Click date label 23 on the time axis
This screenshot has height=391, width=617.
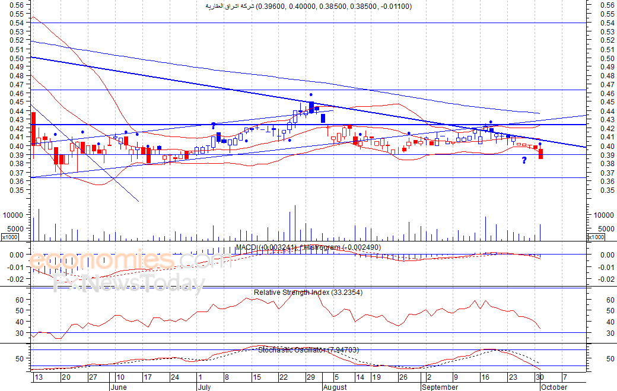click(x=513, y=377)
